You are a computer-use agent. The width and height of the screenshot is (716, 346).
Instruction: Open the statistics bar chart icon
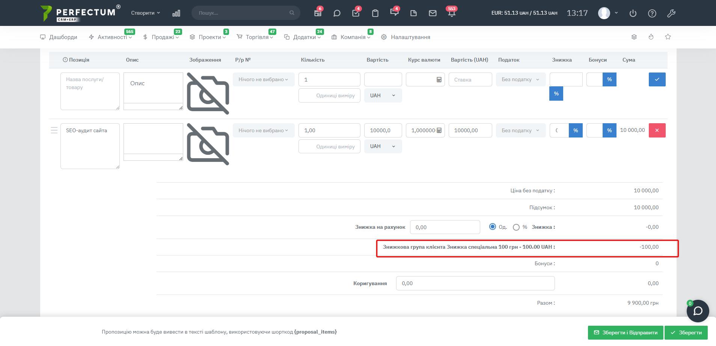pos(176,13)
